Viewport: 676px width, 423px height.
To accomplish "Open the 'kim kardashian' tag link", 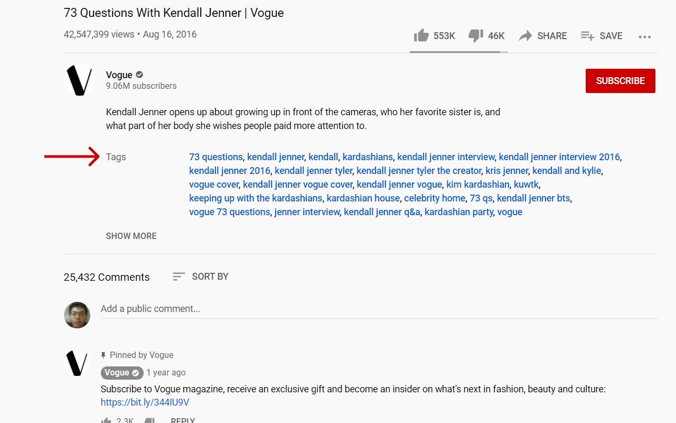I will click(477, 185).
